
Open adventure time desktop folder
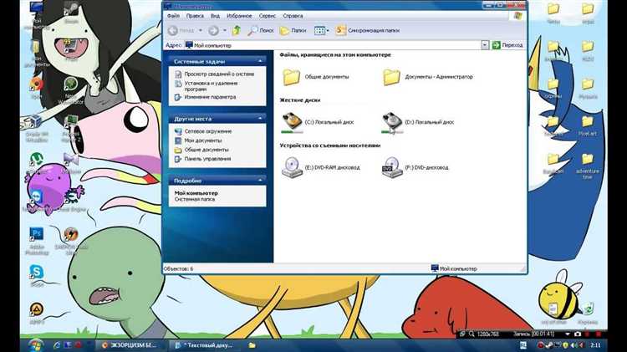pyautogui.click(x=588, y=166)
